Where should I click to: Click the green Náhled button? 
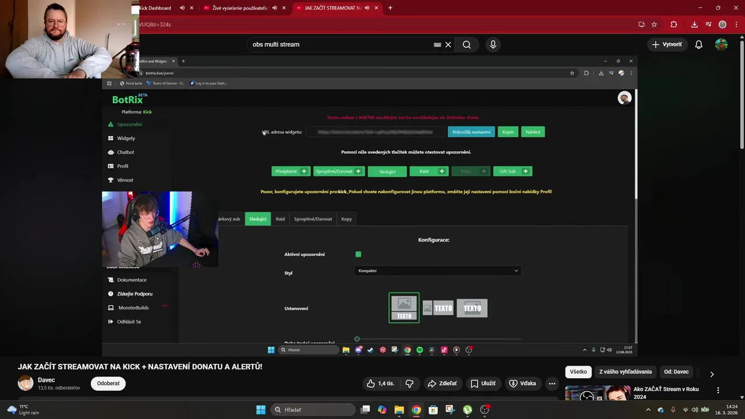pyautogui.click(x=533, y=132)
